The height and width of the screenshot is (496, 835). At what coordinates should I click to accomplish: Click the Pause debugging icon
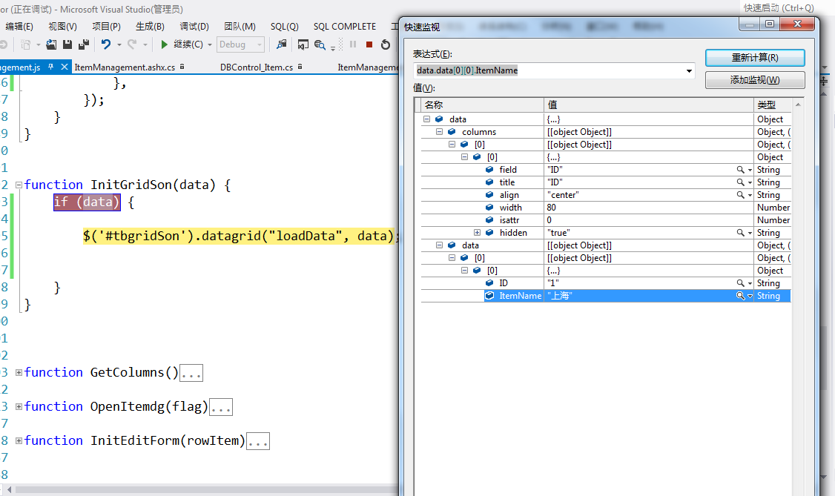352,44
